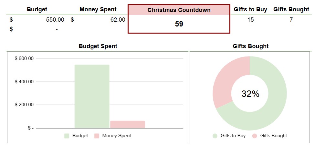Select the countdown value 59 cell
Image resolution: width=315 pixels, height=146 pixels.
[179, 24]
